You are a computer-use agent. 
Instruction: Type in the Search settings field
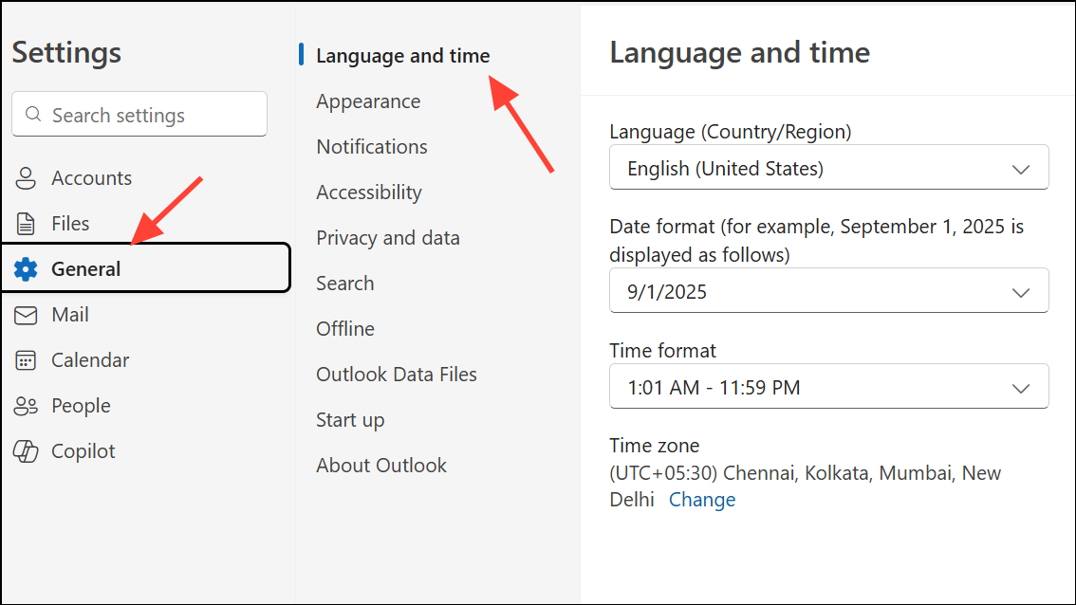pos(152,115)
